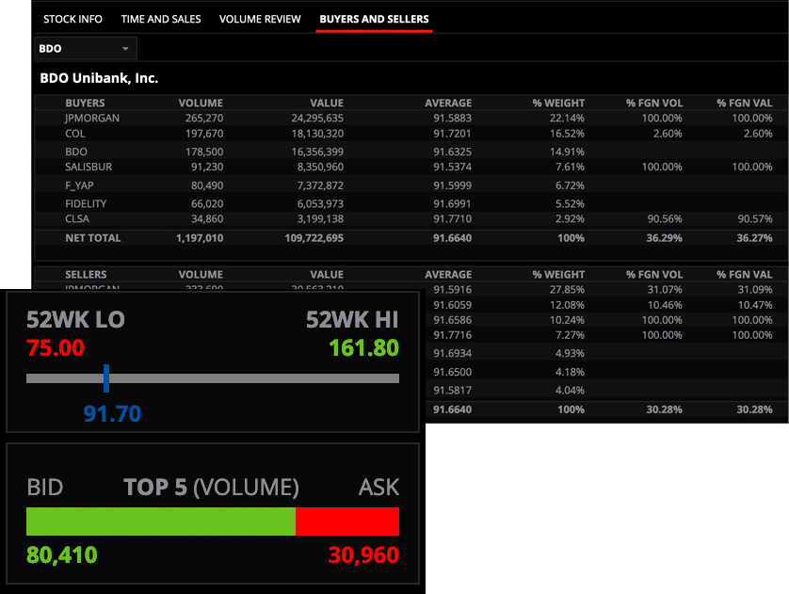Select the COL buyer row name
Viewport: 789px width, 594px height.
pos(75,134)
